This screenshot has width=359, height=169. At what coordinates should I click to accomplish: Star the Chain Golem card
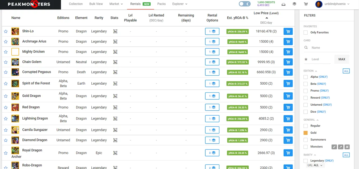coord(6,62)
